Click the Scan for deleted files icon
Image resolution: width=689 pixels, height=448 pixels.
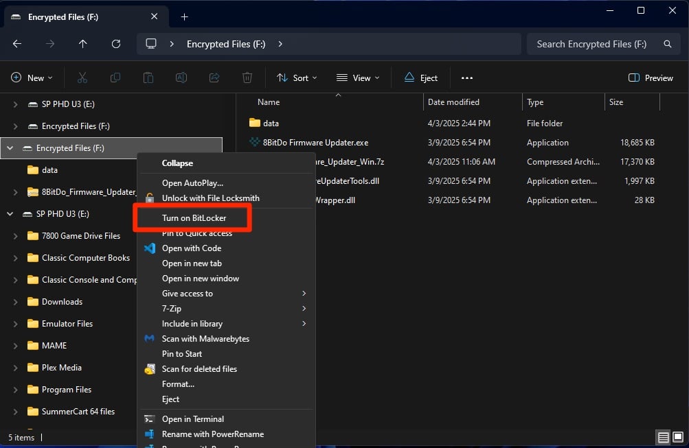pos(150,369)
